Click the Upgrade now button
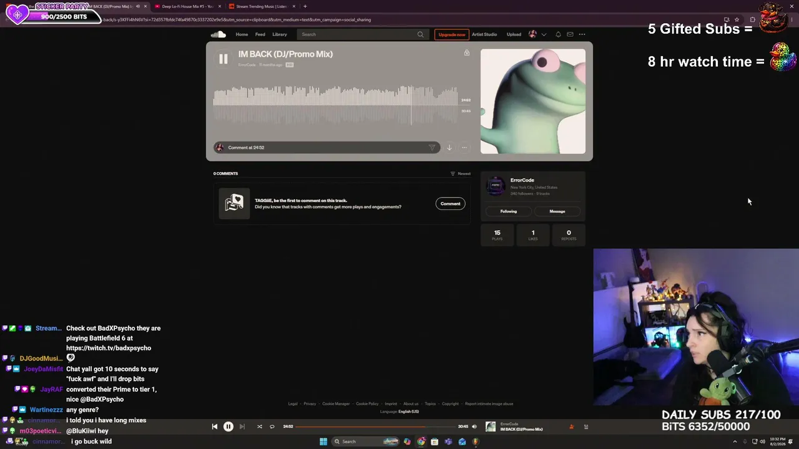 [x=451, y=34]
